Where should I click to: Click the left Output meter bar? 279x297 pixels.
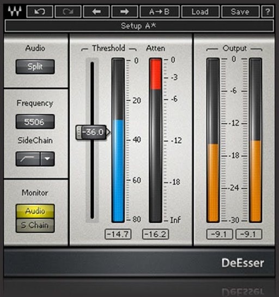click(x=213, y=140)
